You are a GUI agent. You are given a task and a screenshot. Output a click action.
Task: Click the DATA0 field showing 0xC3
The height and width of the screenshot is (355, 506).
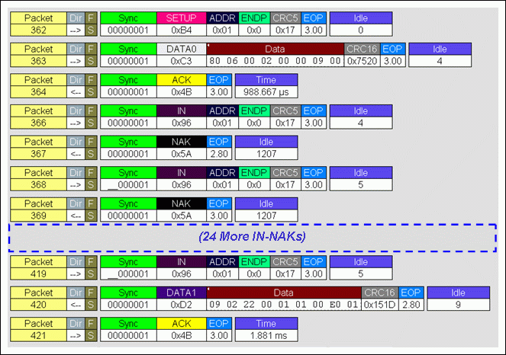tap(182, 54)
